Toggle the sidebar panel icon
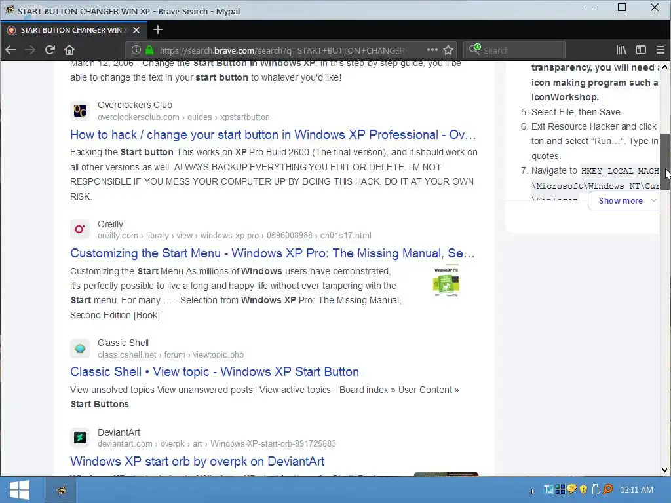 (641, 50)
